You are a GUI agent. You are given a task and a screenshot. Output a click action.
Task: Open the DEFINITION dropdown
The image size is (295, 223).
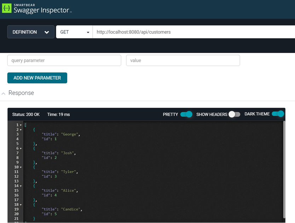pos(31,32)
